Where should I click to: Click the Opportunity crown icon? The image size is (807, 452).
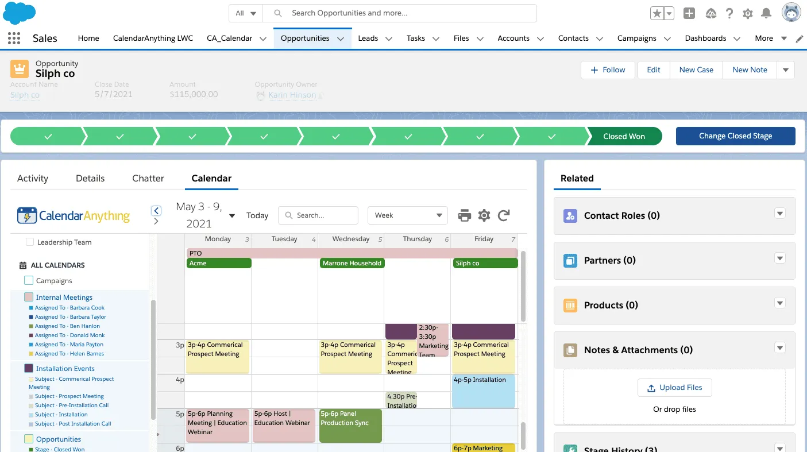(x=20, y=69)
